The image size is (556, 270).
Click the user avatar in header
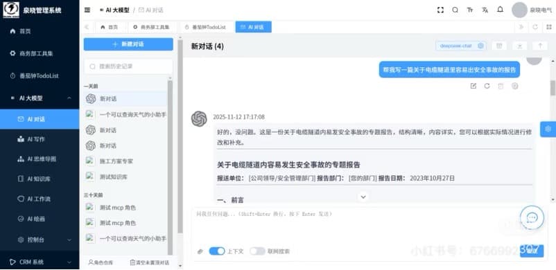point(519,10)
